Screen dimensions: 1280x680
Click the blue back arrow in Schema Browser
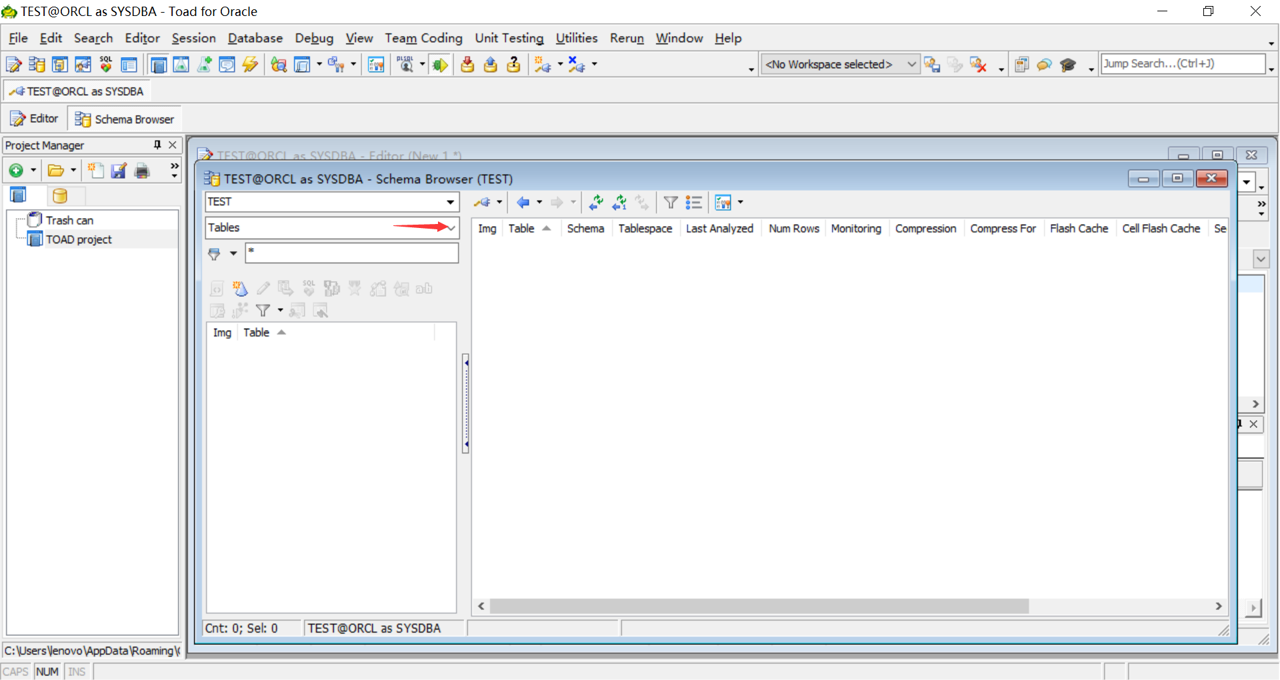tap(523, 202)
